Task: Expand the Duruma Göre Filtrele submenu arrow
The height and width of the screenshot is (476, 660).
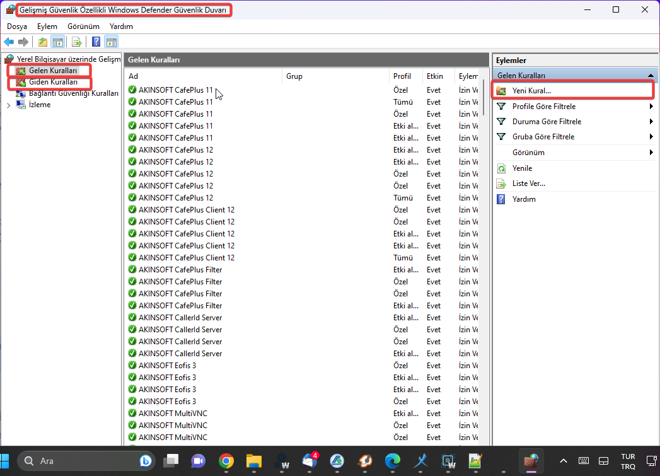Action: click(651, 122)
